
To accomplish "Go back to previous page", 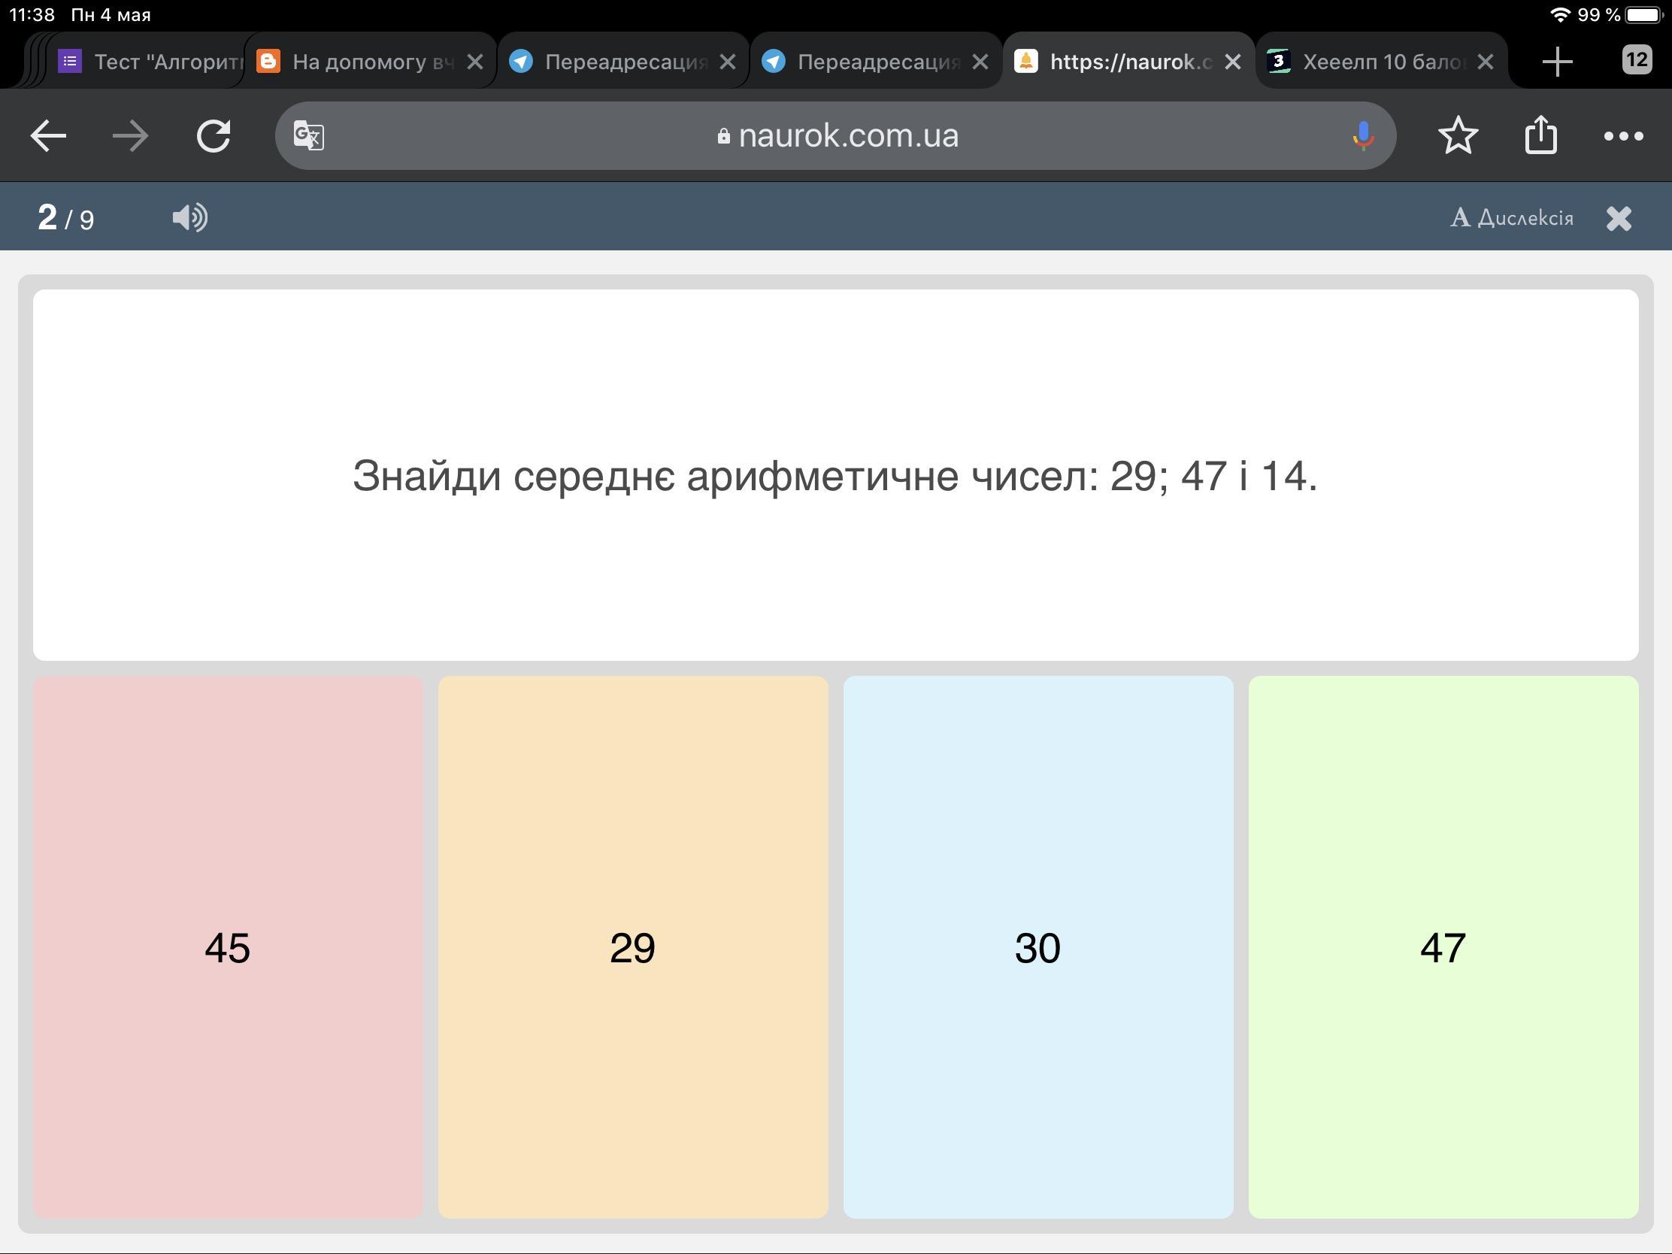I will click(x=49, y=136).
